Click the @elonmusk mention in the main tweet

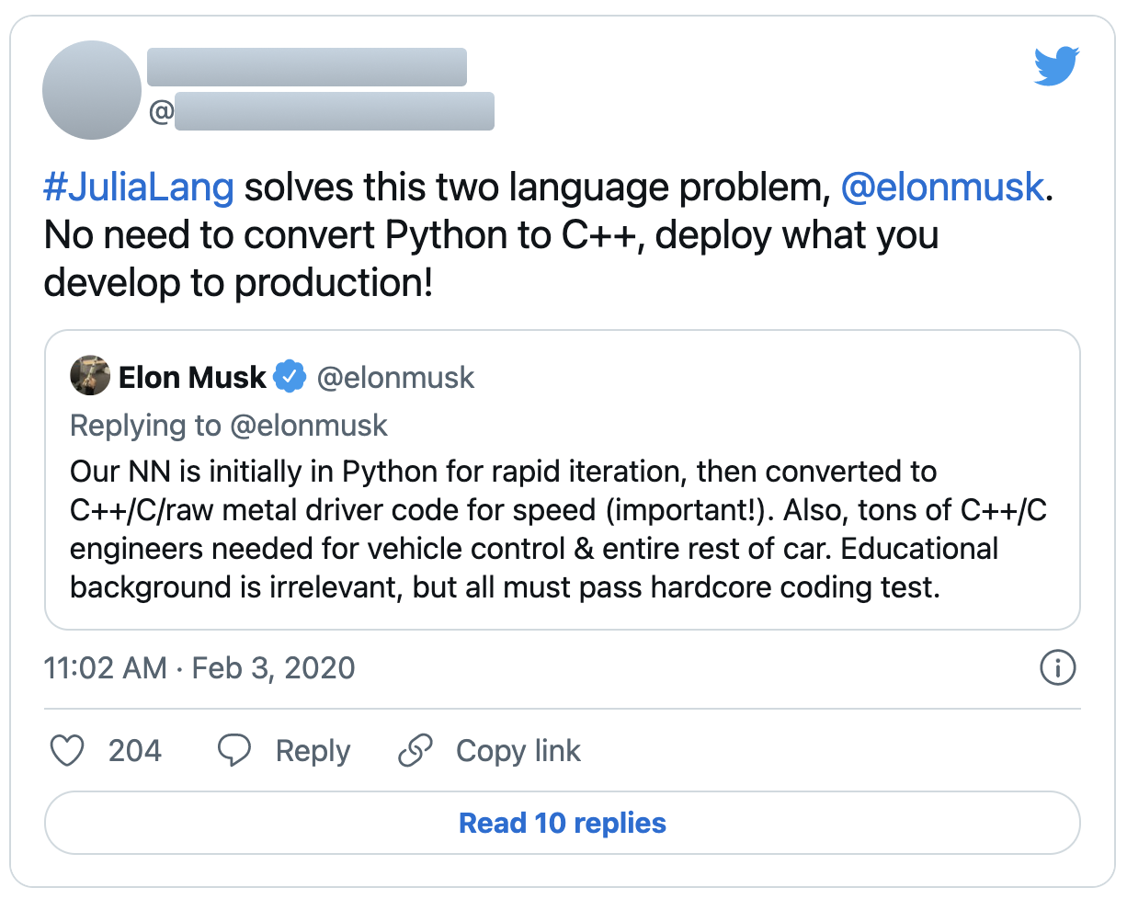point(943,188)
